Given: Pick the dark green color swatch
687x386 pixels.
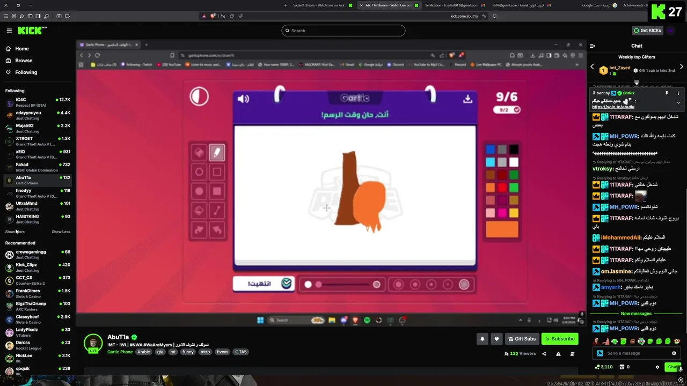Looking at the screenshot, I should pyautogui.click(x=514, y=175).
